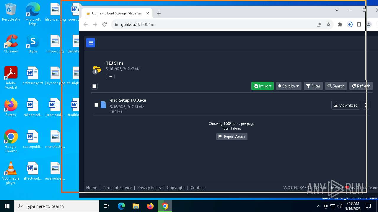This screenshot has height=212, width=378.
Task: Select CCleaner desktop shortcut
Action: [11, 44]
